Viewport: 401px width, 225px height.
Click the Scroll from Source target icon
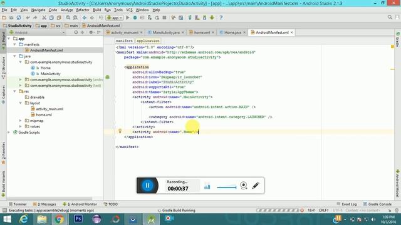coord(76,32)
